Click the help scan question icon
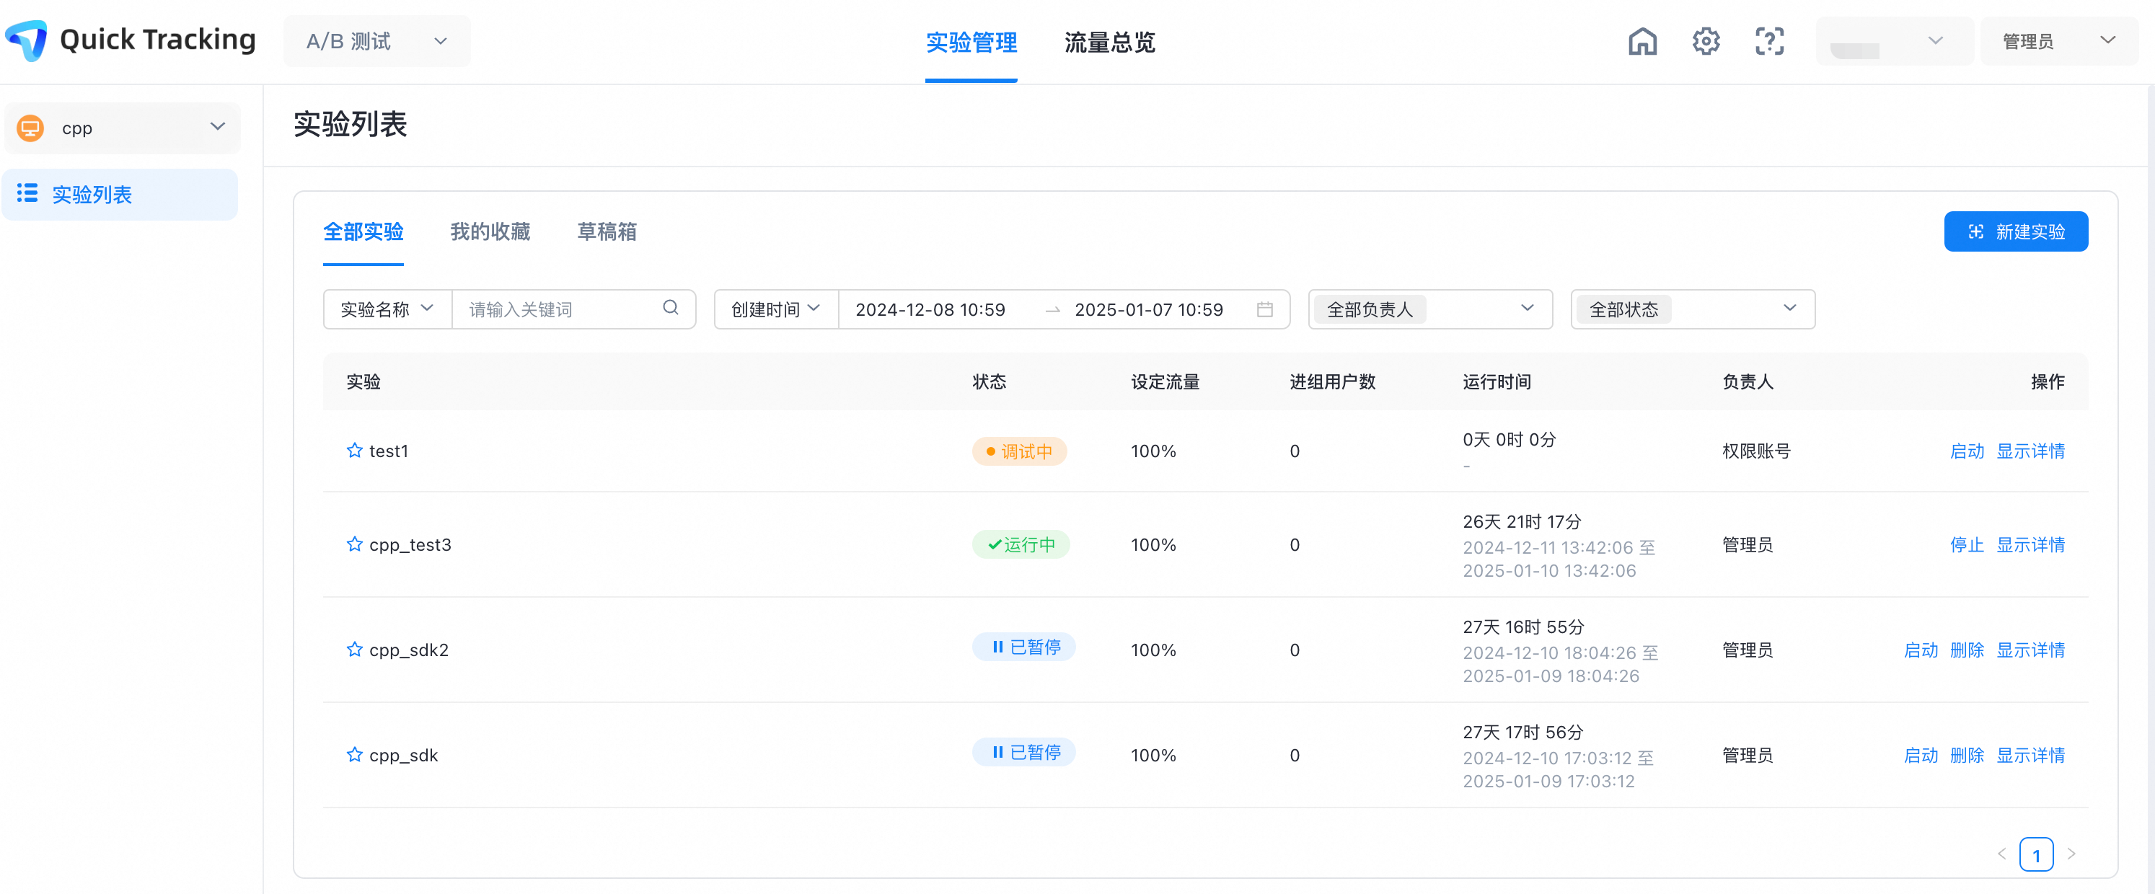Viewport: 2155px width, 894px height. pyautogui.click(x=1768, y=41)
